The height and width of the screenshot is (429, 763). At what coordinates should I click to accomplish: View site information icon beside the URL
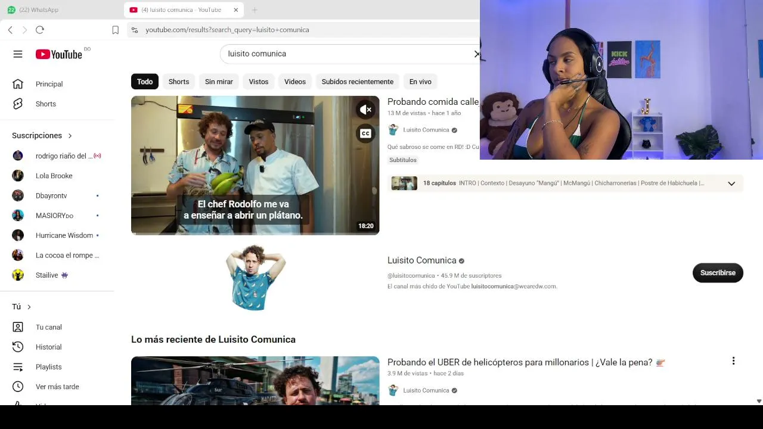(134, 30)
